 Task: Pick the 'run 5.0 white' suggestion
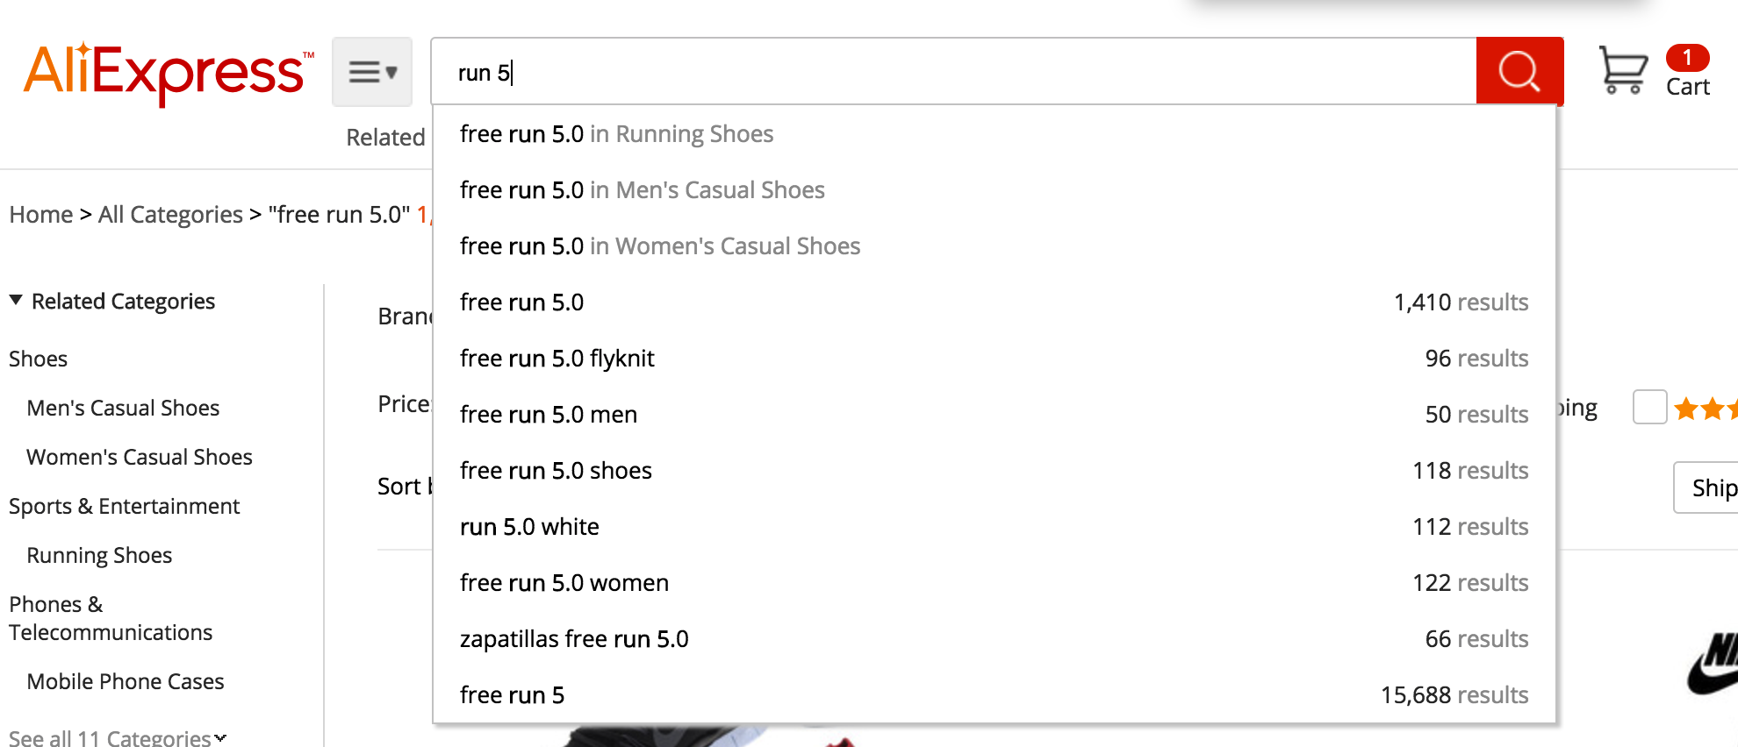pos(995,527)
